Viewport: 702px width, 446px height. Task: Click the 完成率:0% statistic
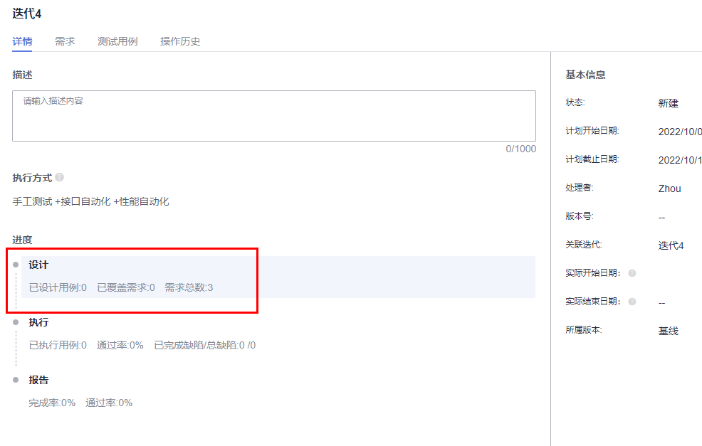[x=52, y=403]
